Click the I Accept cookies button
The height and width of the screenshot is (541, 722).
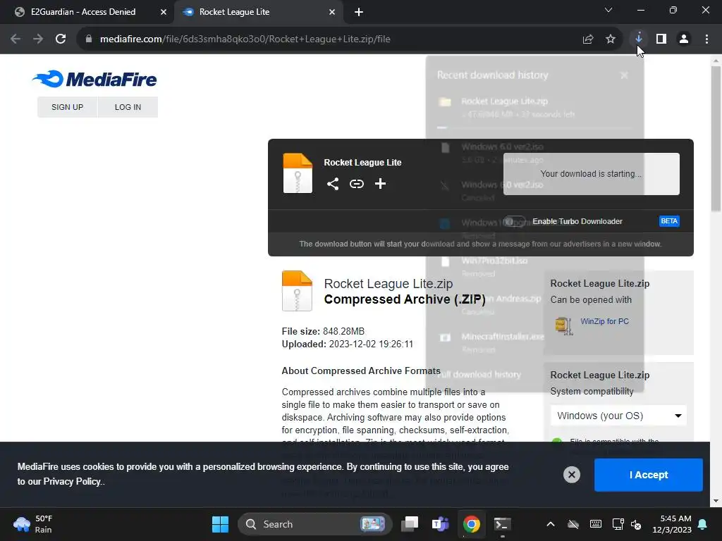(x=649, y=475)
